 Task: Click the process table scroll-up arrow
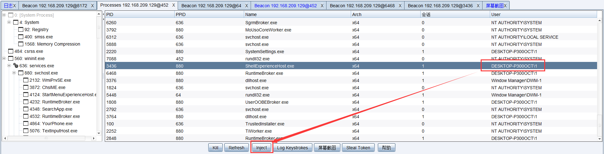click(x=600, y=20)
